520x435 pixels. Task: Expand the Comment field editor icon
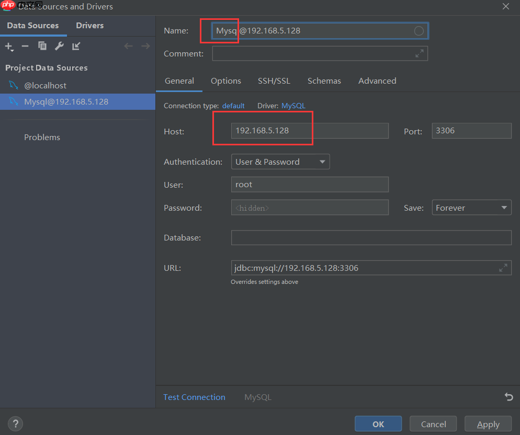pos(419,53)
